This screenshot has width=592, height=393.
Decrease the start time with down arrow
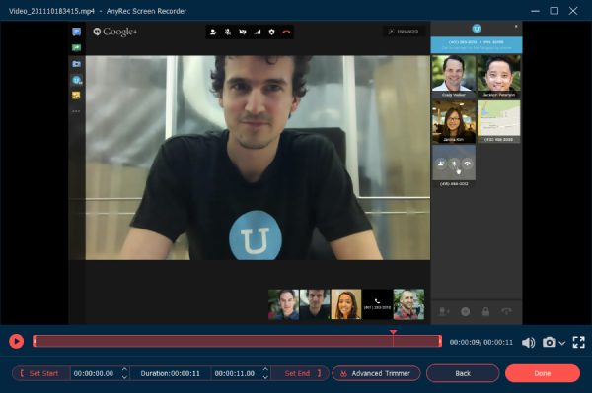coord(124,377)
